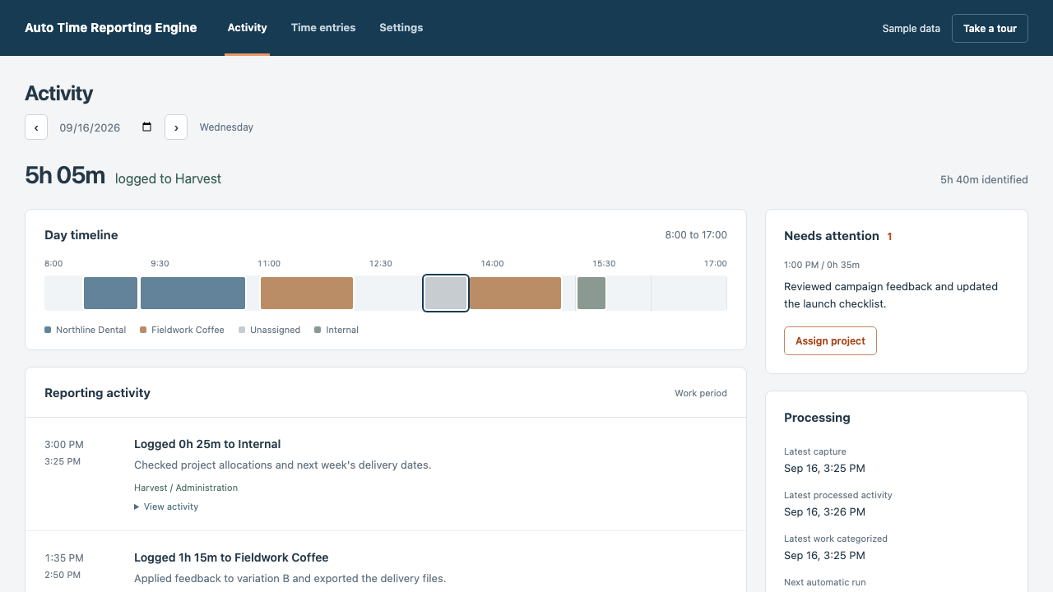Select the longer Northline Dental timeline block
Viewport: 1053px width, 592px height.
pyautogui.click(x=193, y=294)
